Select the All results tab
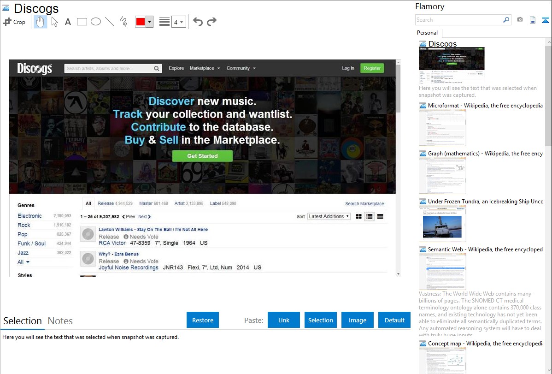This screenshot has height=374, width=552. 88,203
